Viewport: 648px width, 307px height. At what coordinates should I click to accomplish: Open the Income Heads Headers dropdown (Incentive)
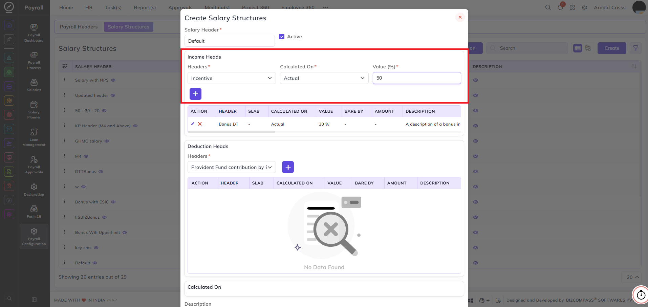(232, 78)
